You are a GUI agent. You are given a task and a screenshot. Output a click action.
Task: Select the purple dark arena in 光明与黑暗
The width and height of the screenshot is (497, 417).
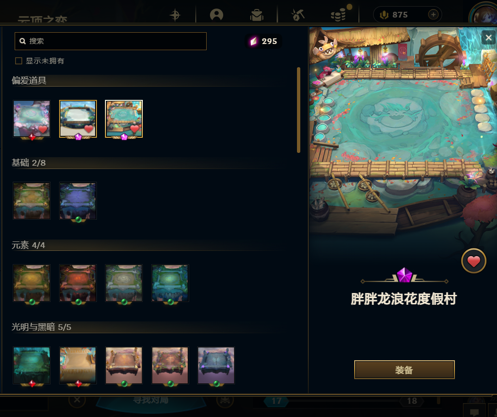216,365
